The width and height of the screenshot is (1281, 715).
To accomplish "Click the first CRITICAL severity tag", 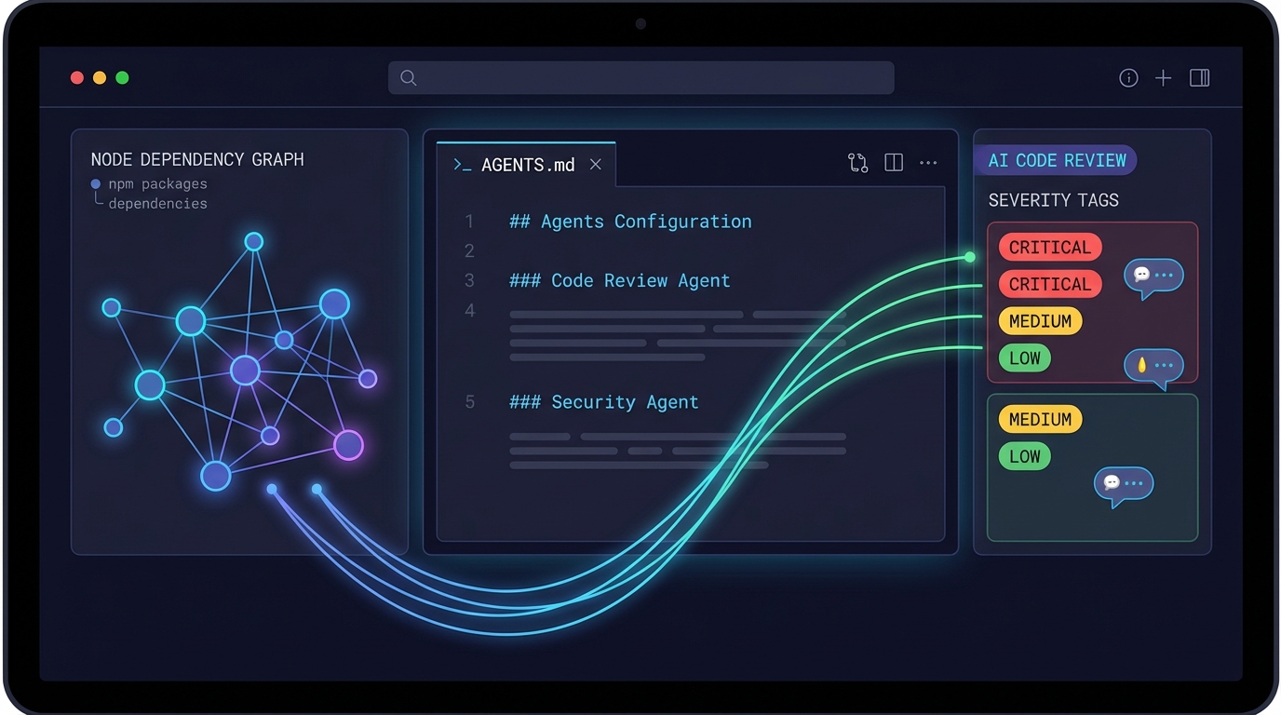I will [x=1049, y=248].
